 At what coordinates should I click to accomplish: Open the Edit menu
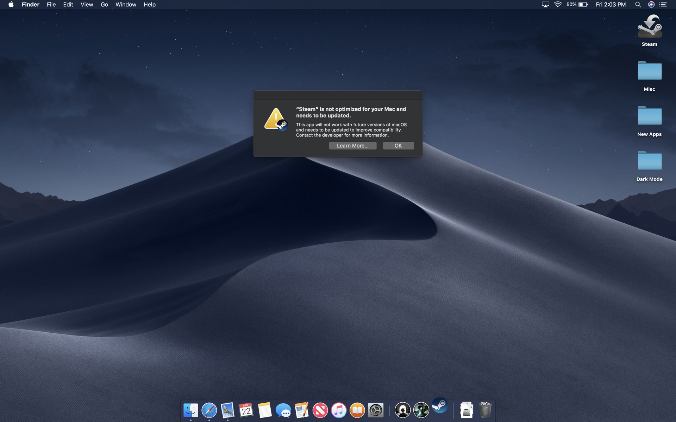point(68,5)
